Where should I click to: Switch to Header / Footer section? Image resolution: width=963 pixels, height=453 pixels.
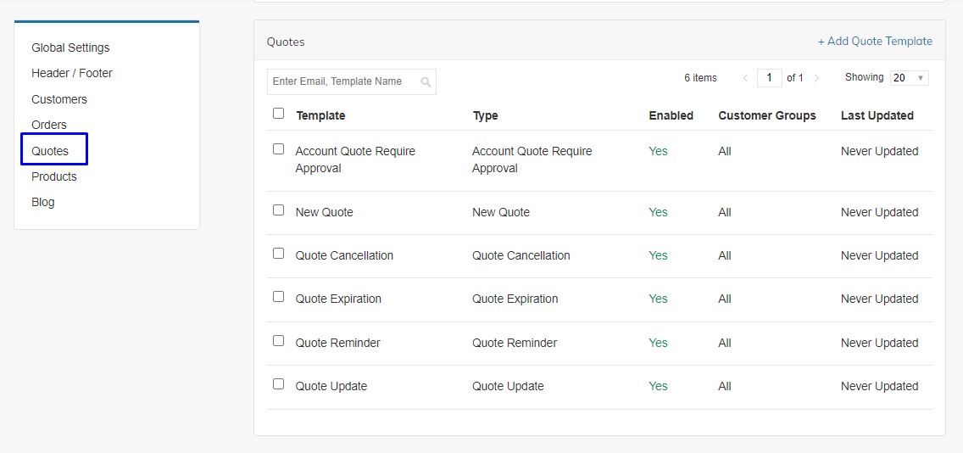pos(72,73)
